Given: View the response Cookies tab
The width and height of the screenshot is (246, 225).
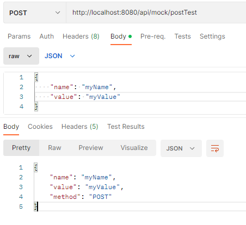Looking at the screenshot, I should click(x=40, y=127).
